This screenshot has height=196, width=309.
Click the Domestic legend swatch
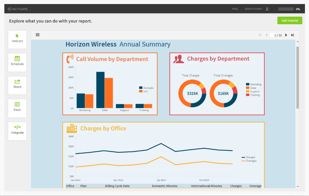tap(141, 88)
